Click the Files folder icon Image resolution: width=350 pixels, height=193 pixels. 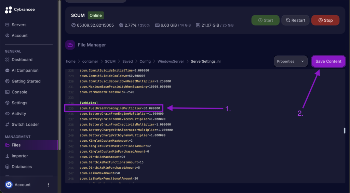(x=8, y=145)
